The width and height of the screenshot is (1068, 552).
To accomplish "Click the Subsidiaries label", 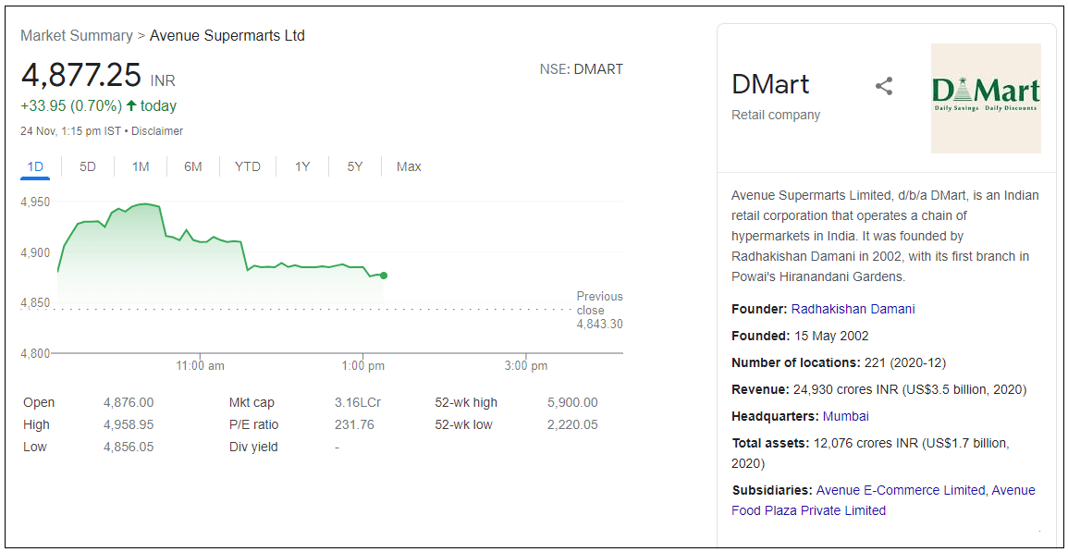I will tap(772, 490).
